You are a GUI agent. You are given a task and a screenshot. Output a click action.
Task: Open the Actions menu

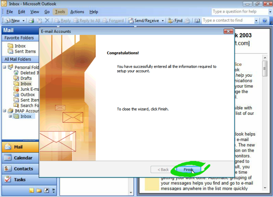[x=77, y=12]
